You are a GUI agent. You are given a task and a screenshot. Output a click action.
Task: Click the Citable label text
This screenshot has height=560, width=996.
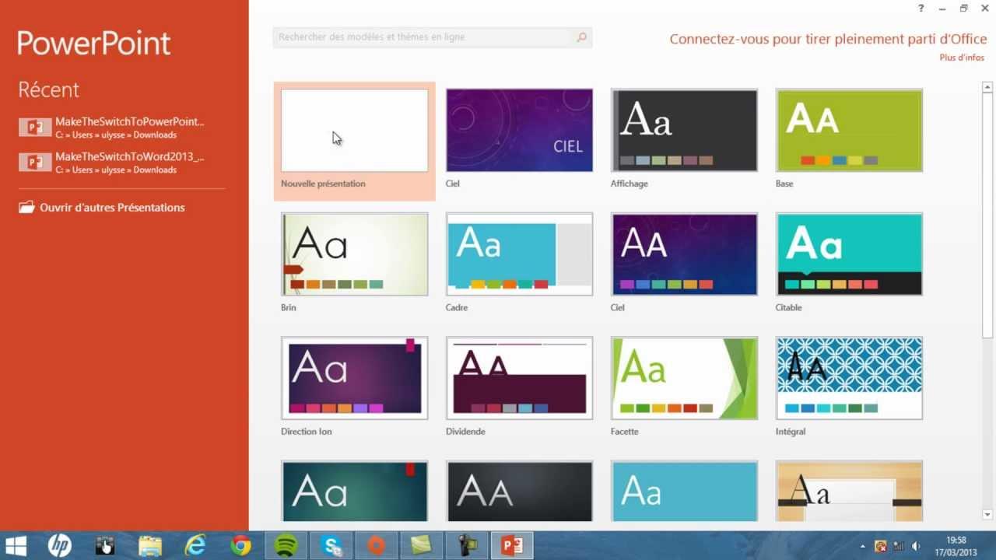(788, 307)
